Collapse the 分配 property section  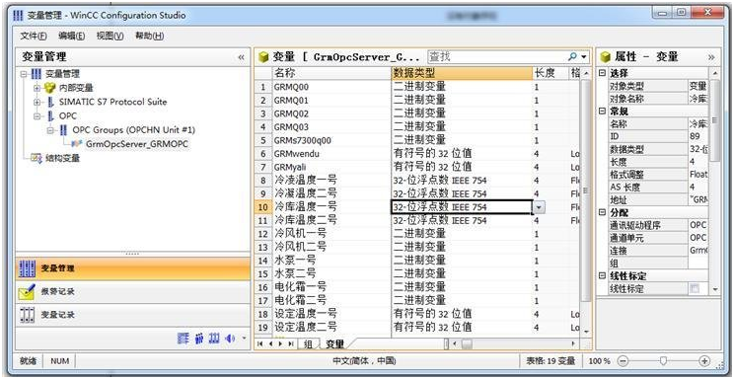[602, 212]
